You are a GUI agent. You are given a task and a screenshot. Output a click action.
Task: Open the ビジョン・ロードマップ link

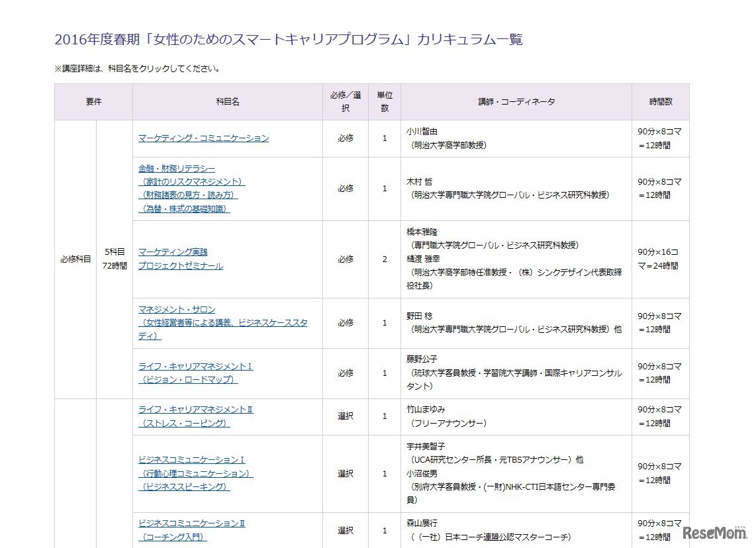click(x=191, y=380)
